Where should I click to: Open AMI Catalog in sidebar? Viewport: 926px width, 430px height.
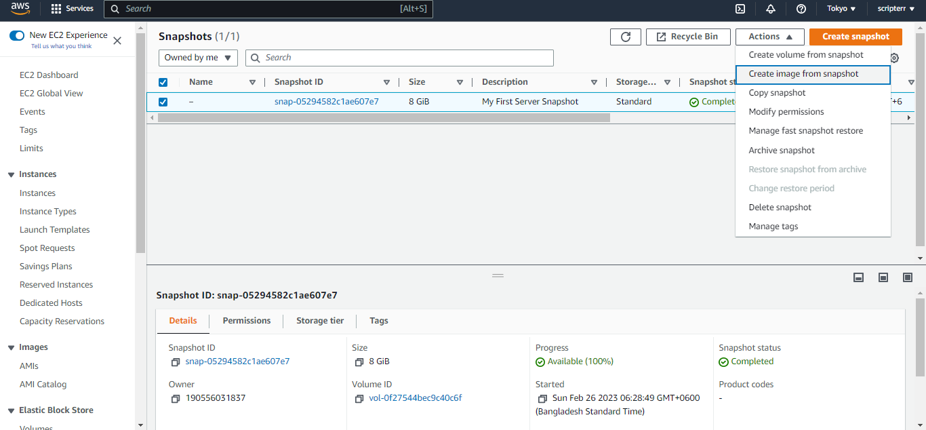[x=43, y=385]
